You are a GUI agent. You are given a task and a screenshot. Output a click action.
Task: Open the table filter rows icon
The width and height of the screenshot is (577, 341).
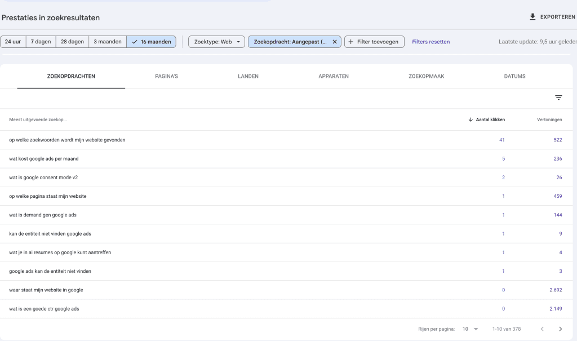pos(558,98)
